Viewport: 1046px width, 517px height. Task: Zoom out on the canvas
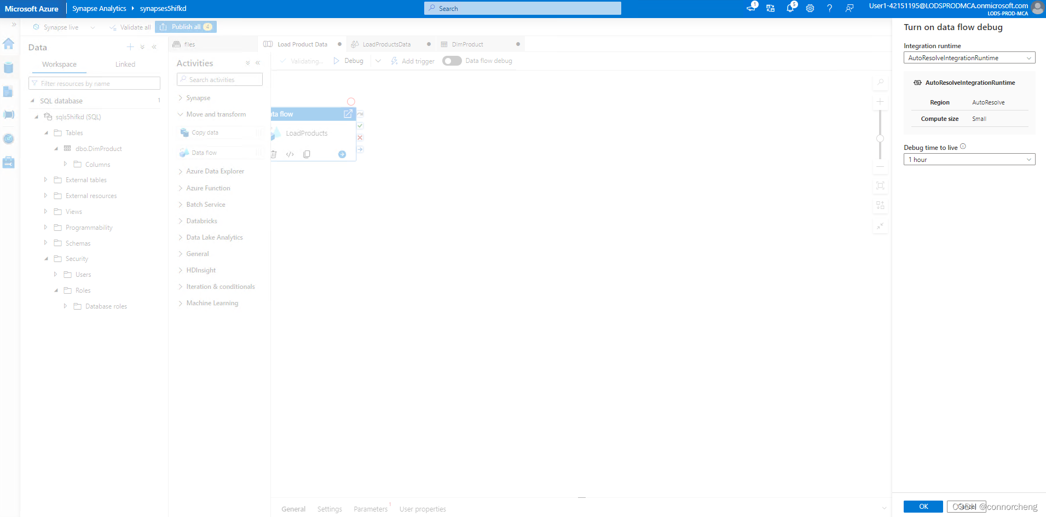pyautogui.click(x=880, y=166)
